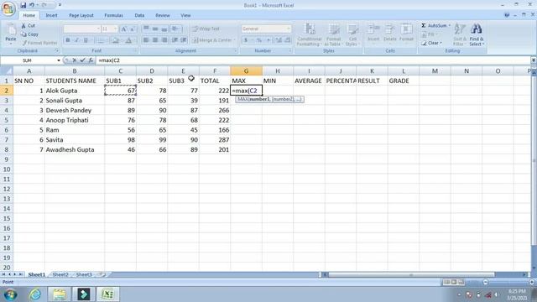This screenshot has width=537, height=302.
Task: Open Name Box dropdown showing SUM
Action: pos(59,60)
